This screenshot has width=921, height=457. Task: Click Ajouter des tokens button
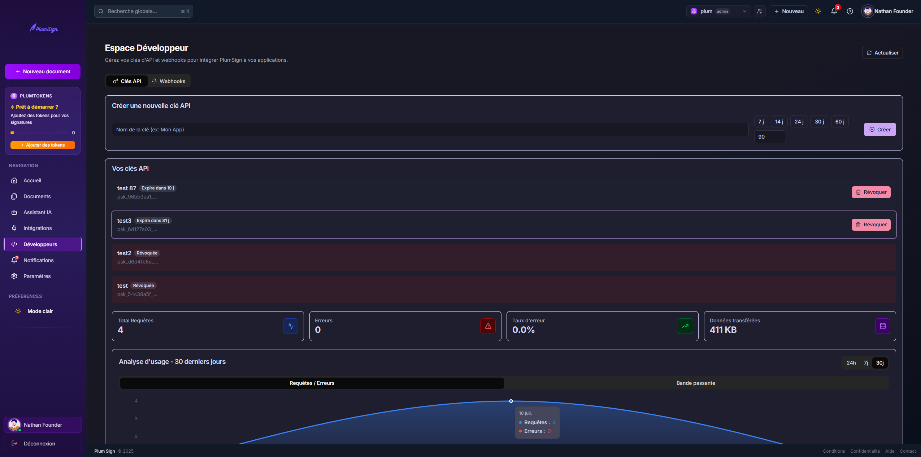tap(43, 145)
